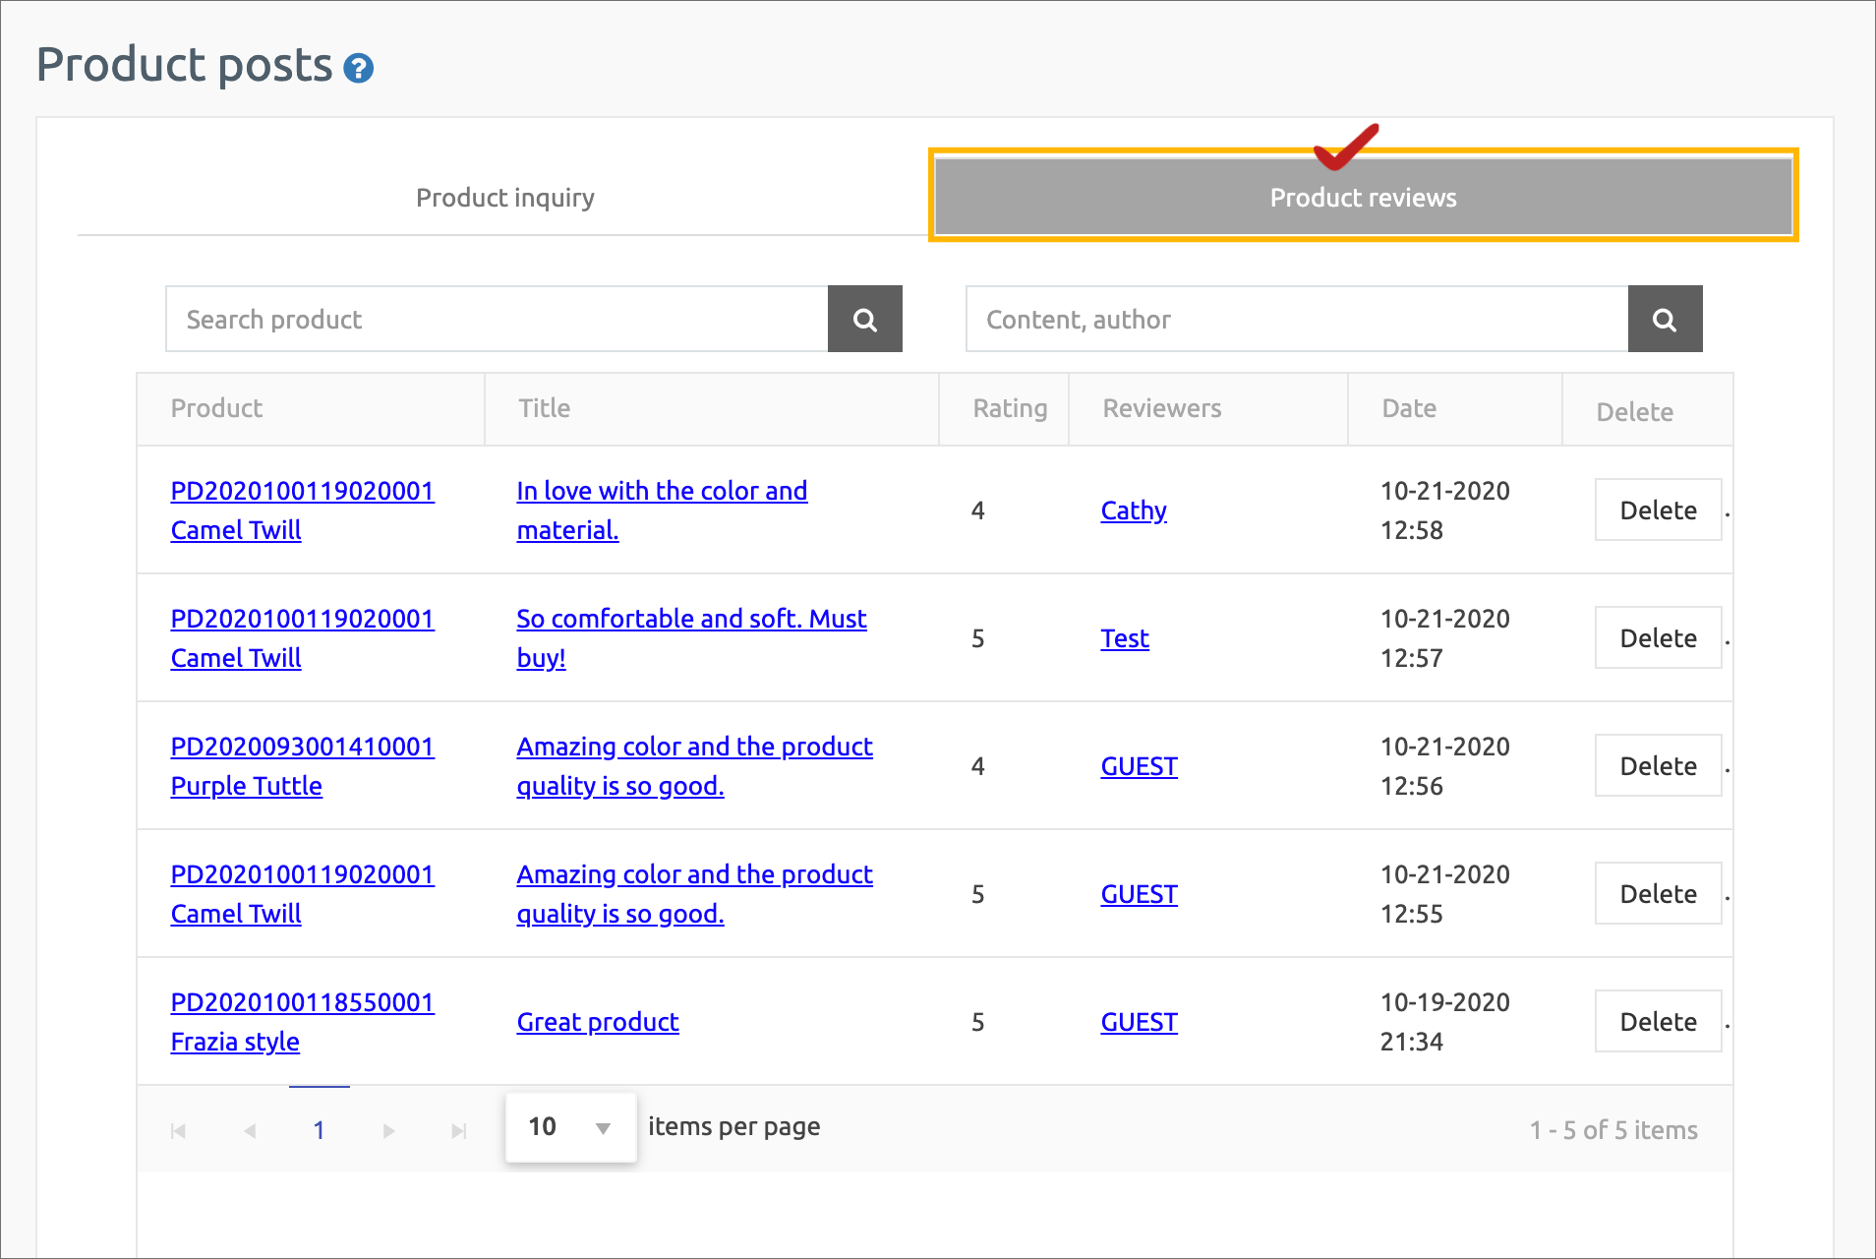
Task: Go to previous page arrow
Action: pos(250,1131)
